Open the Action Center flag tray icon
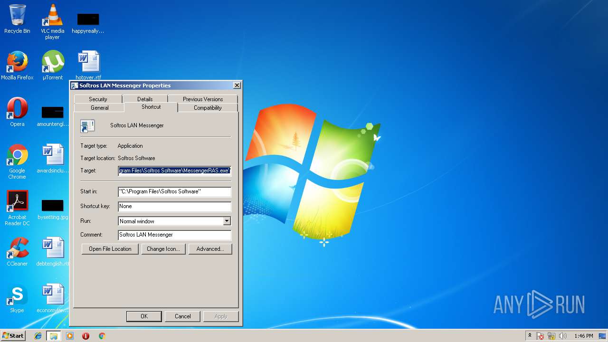 tap(541, 336)
